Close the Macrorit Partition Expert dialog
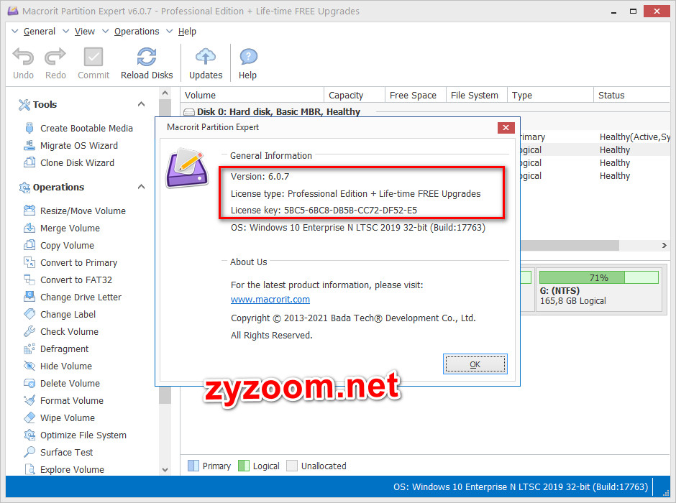This screenshot has width=676, height=503. click(x=506, y=127)
